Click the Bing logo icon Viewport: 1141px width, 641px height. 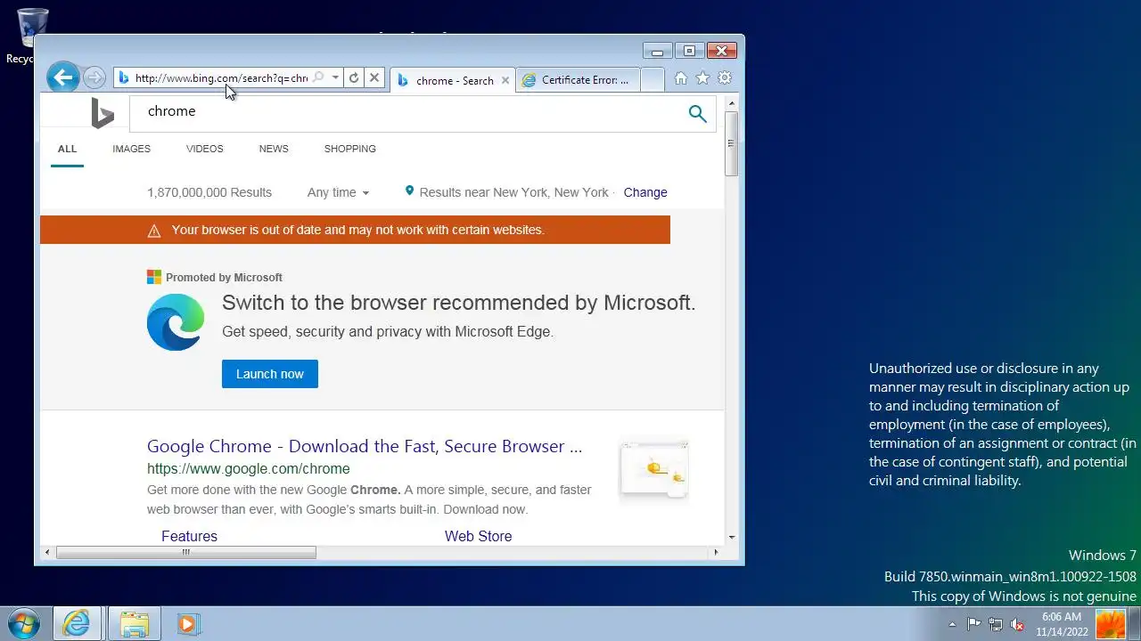(103, 113)
